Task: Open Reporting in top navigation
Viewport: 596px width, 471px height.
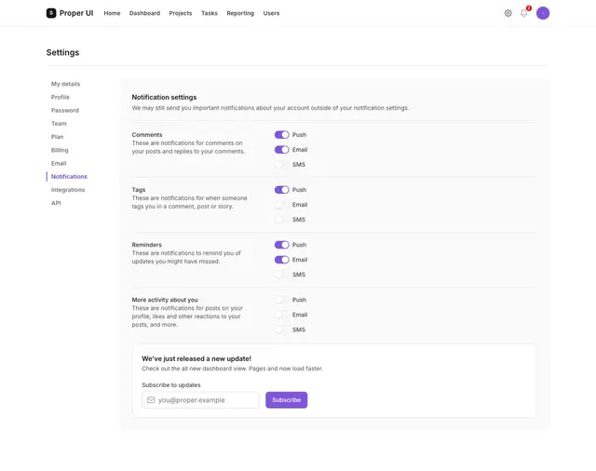Action: [240, 13]
